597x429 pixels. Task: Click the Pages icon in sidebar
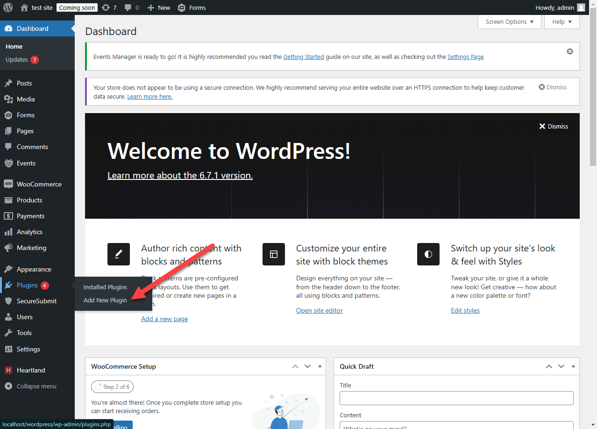coord(8,131)
